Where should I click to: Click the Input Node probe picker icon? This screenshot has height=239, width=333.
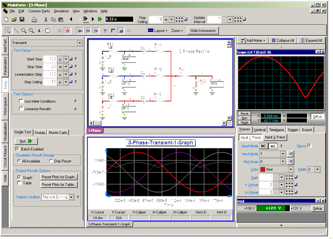pyautogui.click(x=290, y=154)
